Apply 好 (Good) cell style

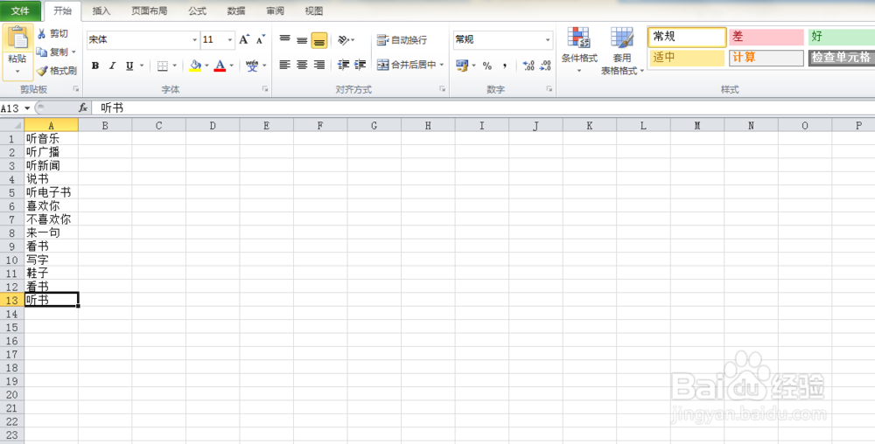[842, 38]
